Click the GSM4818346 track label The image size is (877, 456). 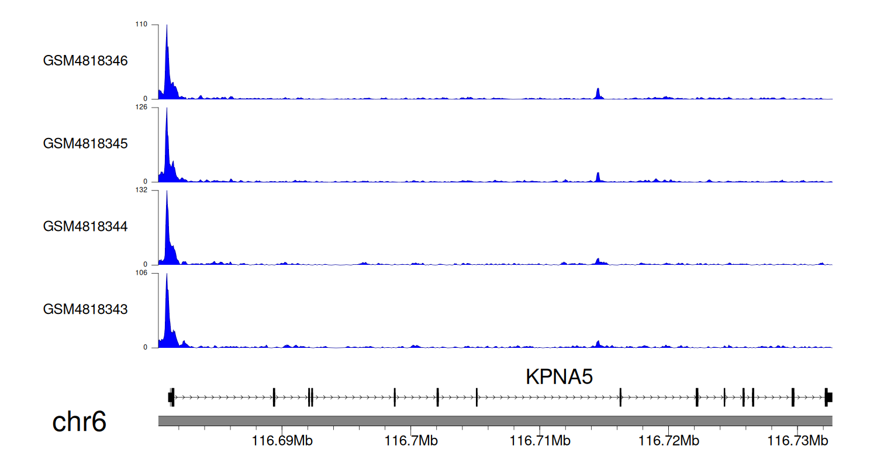click(x=85, y=61)
